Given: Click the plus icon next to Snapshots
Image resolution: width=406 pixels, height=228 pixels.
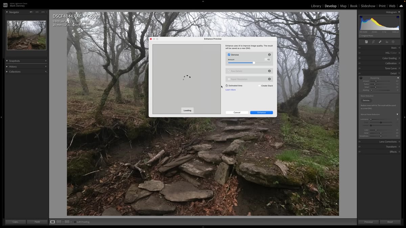Looking at the screenshot, I should click(x=46, y=61).
